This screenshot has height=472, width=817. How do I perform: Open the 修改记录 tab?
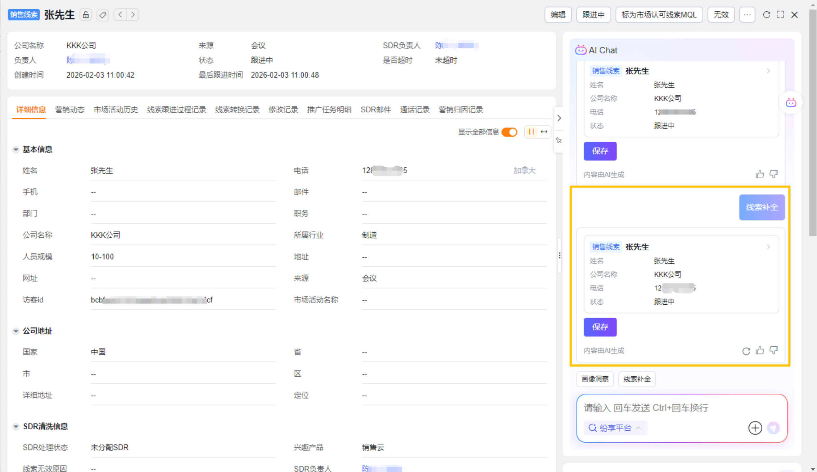point(283,110)
